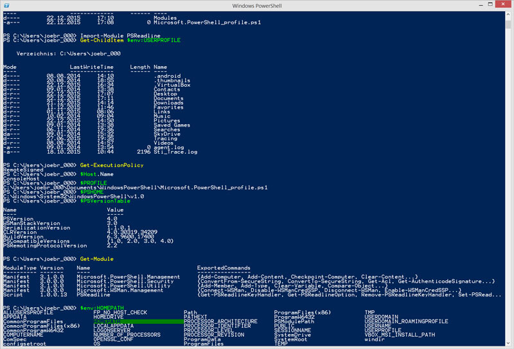The image size is (514, 349).
Task: Click the .VirtualBox directory name
Action: 172,85
